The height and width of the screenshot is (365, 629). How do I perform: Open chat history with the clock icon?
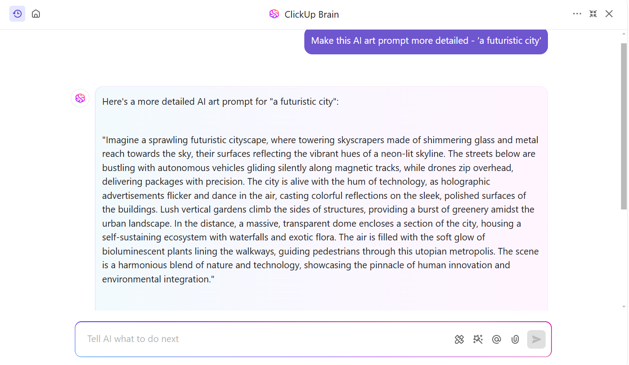(x=17, y=14)
